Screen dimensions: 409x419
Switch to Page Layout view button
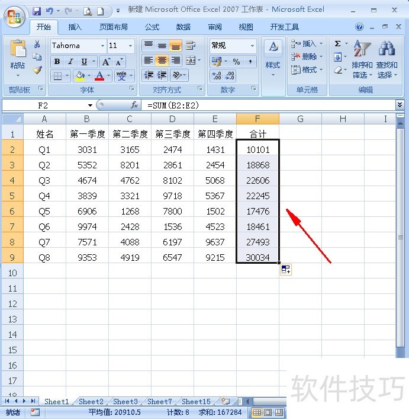click(268, 412)
